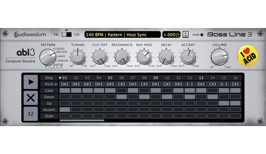The image size is (266, 154).
Task: Open the pitch cell C#3 at step 06
Action: [122, 84]
